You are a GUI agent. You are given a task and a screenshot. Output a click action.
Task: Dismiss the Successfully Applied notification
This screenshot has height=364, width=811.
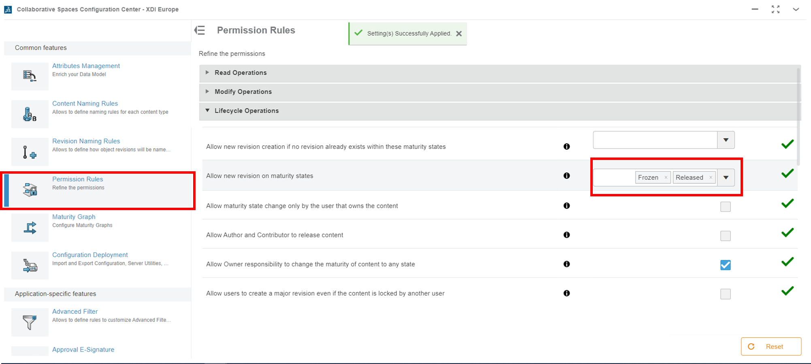459,34
